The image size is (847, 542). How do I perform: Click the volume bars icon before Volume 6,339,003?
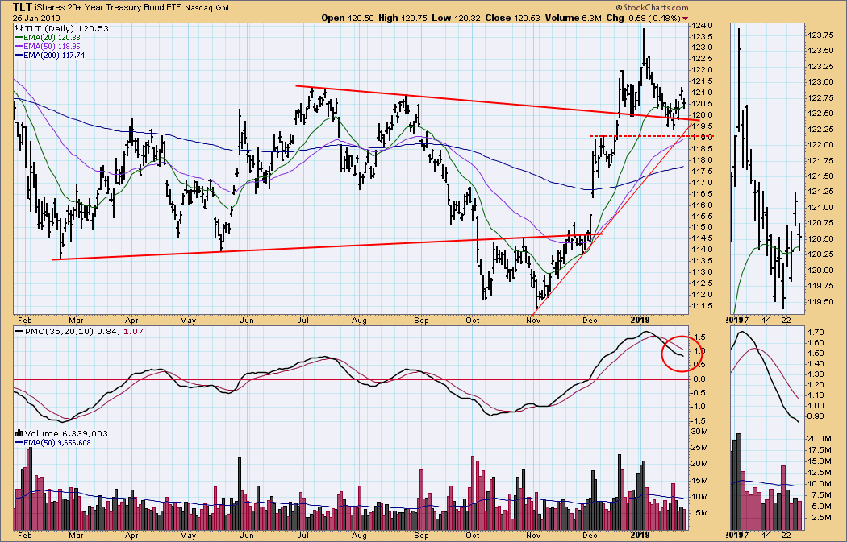[19, 433]
